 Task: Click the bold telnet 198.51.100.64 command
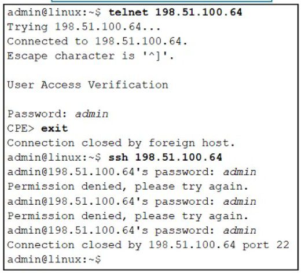(x=175, y=13)
